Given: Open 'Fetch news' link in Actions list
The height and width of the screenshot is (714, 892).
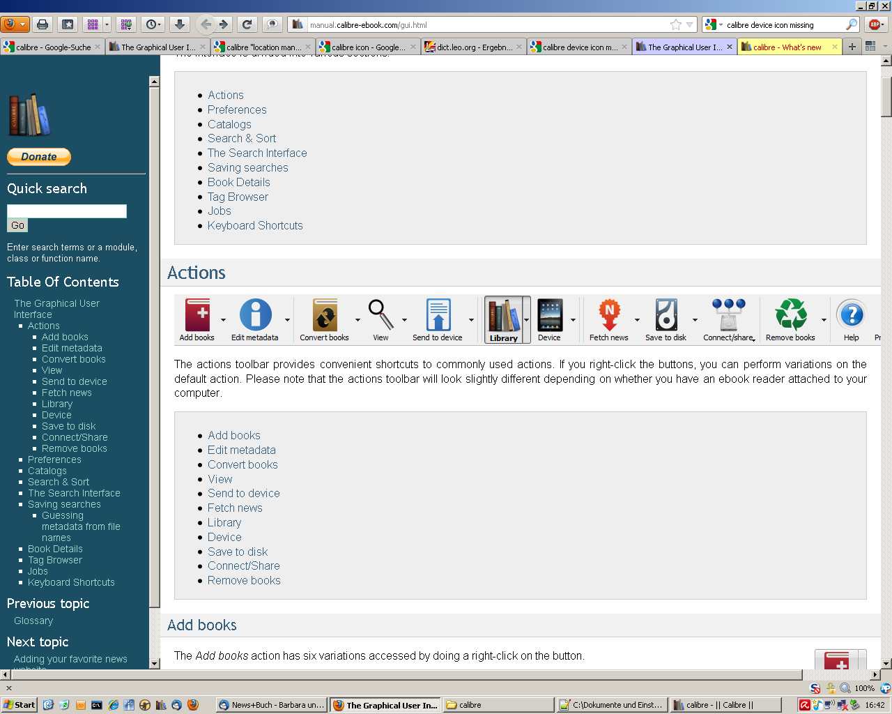Looking at the screenshot, I should tap(235, 508).
